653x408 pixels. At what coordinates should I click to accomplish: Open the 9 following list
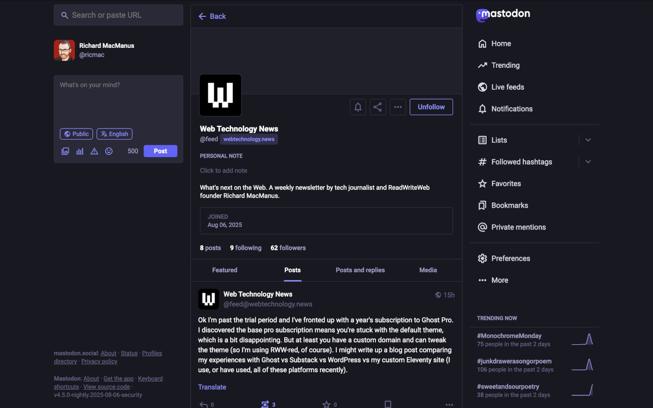pos(245,248)
